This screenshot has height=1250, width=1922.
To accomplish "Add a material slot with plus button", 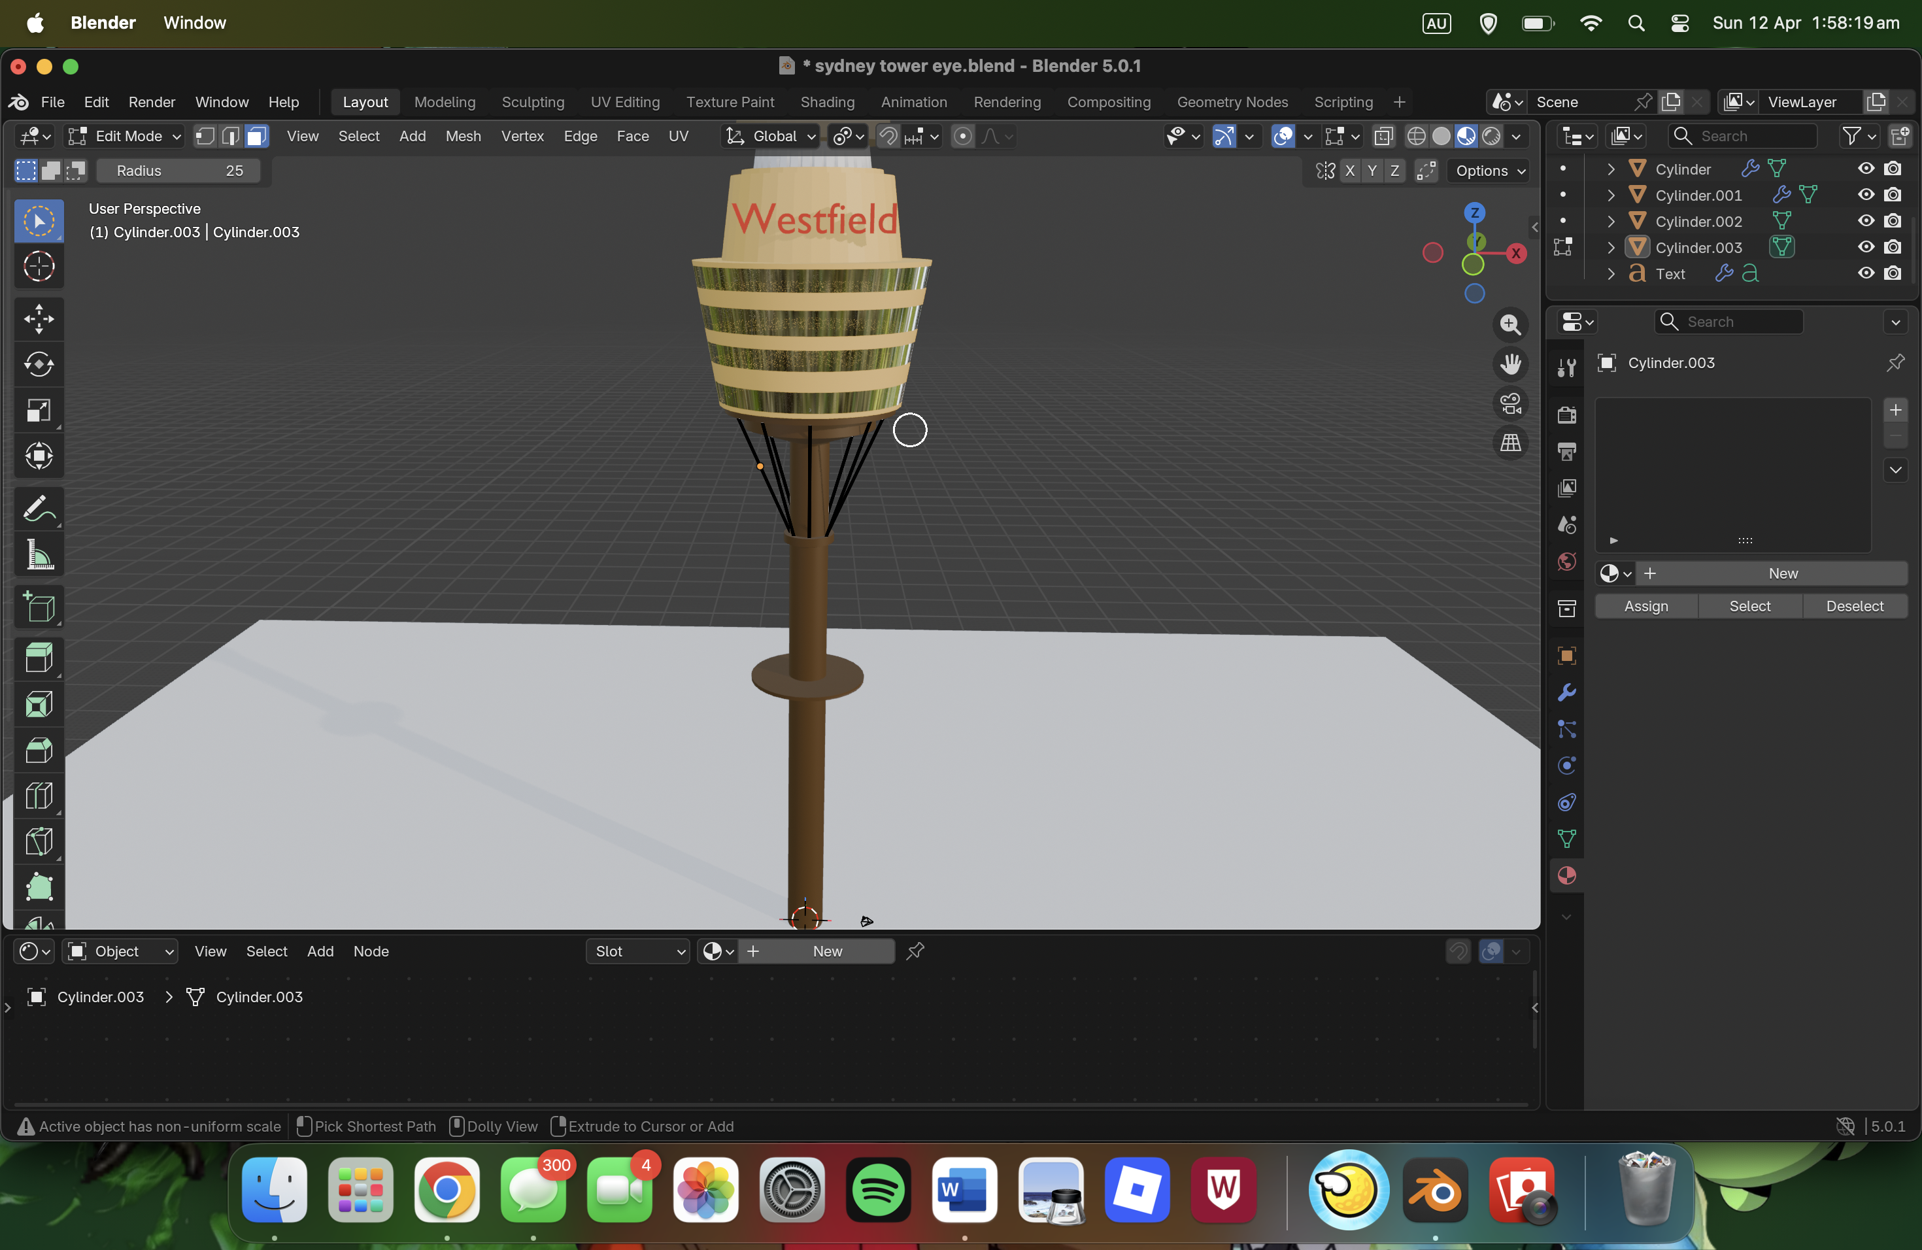I will click(1895, 410).
